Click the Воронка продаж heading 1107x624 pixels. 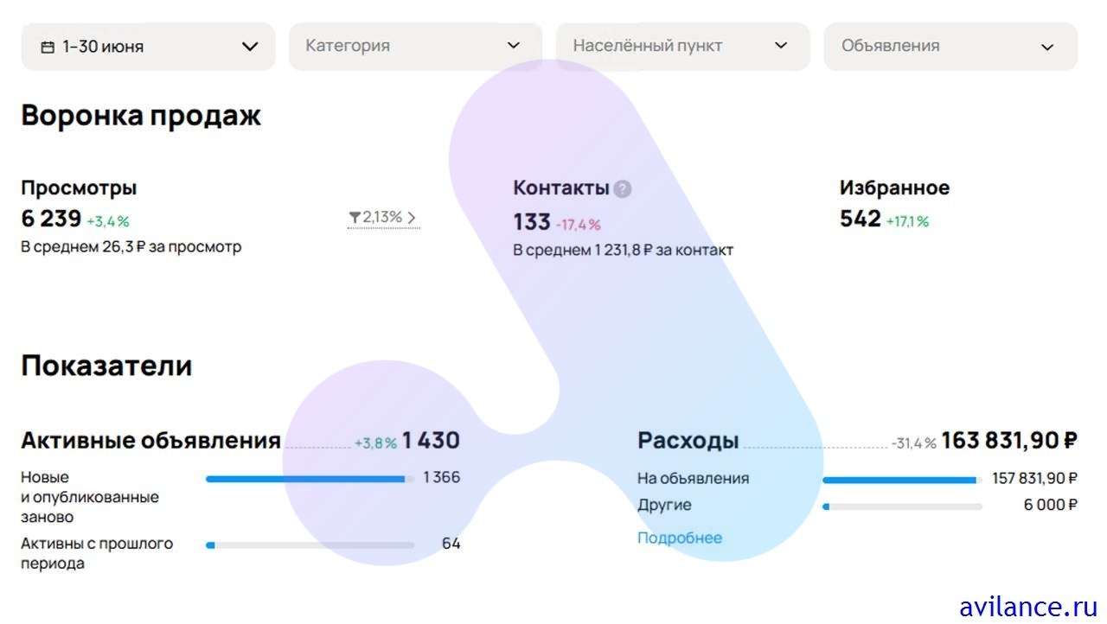pos(141,116)
